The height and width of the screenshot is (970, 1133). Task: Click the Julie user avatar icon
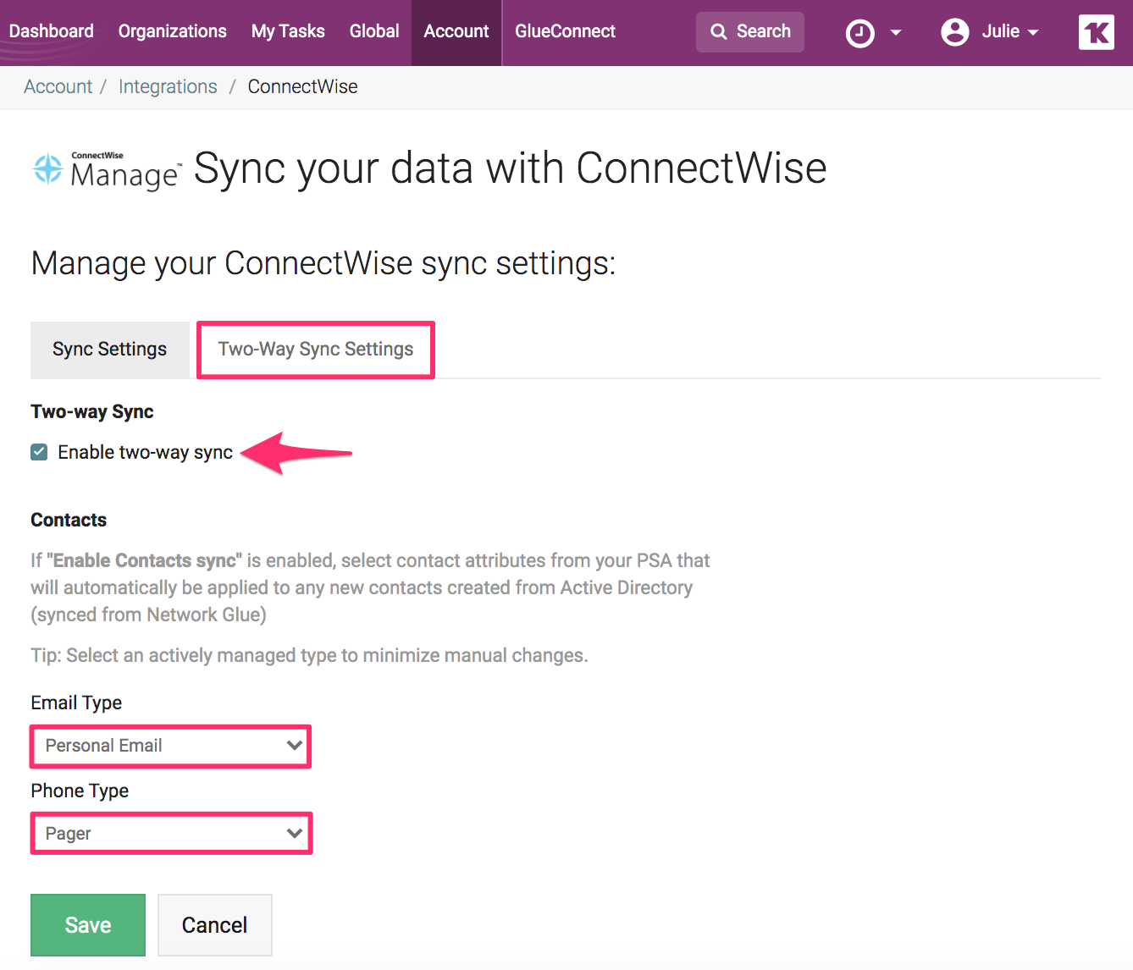pyautogui.click(x=954, y=32)
